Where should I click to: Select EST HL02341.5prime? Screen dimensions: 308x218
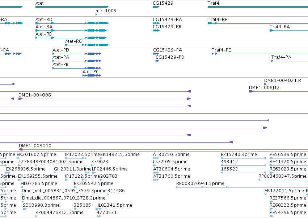[99, 209]
